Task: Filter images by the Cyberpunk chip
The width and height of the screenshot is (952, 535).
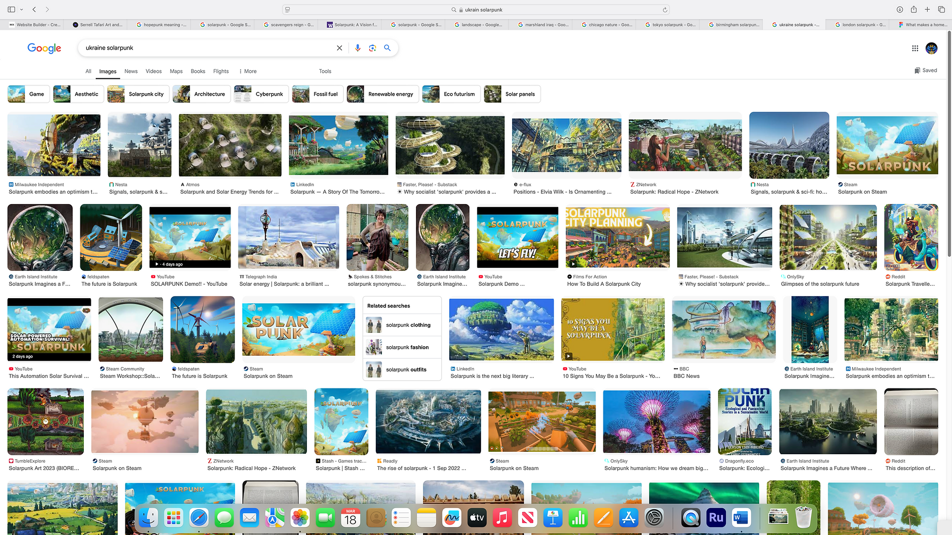Action: (x=261, y=94)
